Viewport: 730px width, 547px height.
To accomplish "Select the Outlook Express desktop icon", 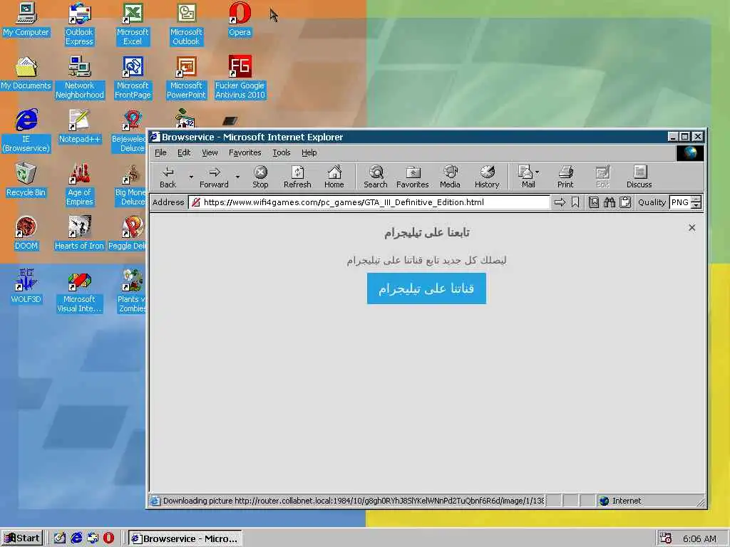I will point(79,24).
